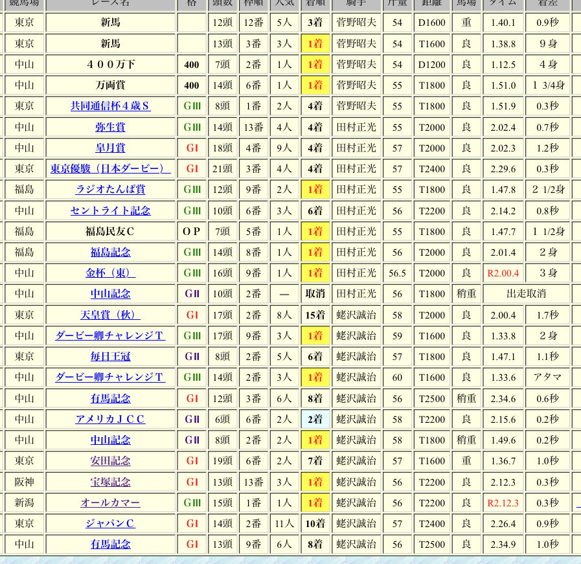This screenshot has width=581, height=564.
Task: Follow the 天皇賞(秋) link
Action: [x=110, y=315]
